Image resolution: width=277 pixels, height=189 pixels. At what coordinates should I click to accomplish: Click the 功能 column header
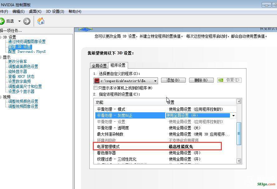click(x=130, y=102)
